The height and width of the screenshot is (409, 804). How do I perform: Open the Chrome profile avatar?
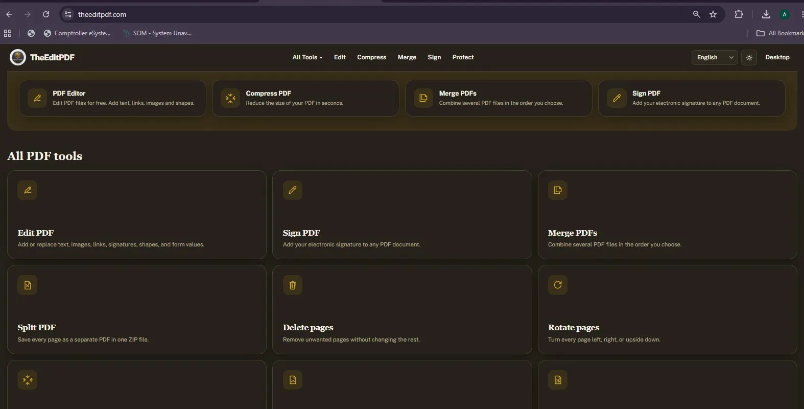[x=785, y=14]
